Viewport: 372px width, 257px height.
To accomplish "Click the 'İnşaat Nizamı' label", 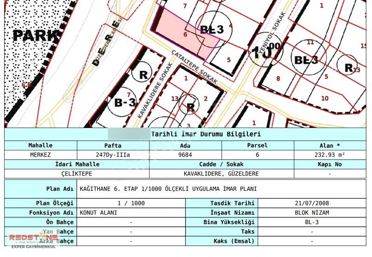I will point(232,213).
